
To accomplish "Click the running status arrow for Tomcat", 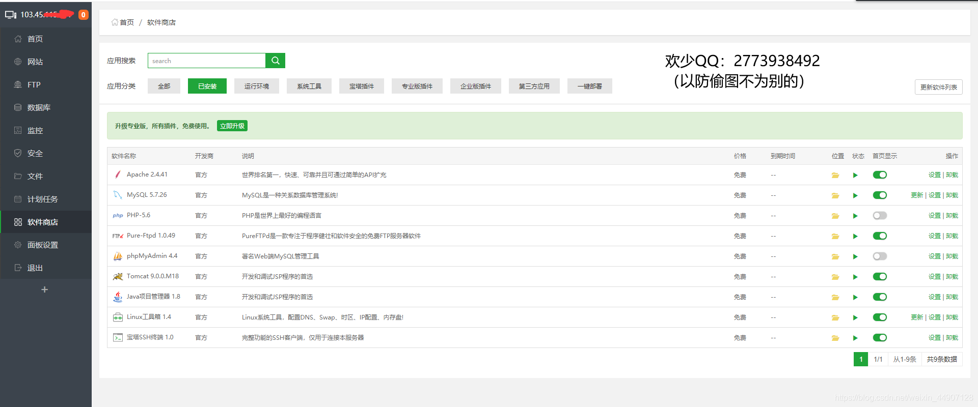I will pyautogui.click(x=855, y=277).
